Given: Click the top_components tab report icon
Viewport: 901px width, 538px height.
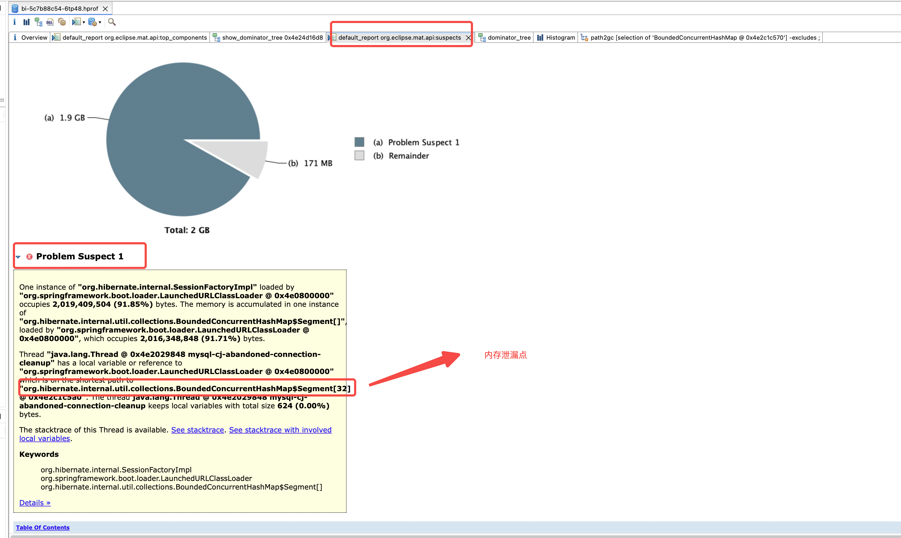Looking at the screenshot, I should (56, 37).
